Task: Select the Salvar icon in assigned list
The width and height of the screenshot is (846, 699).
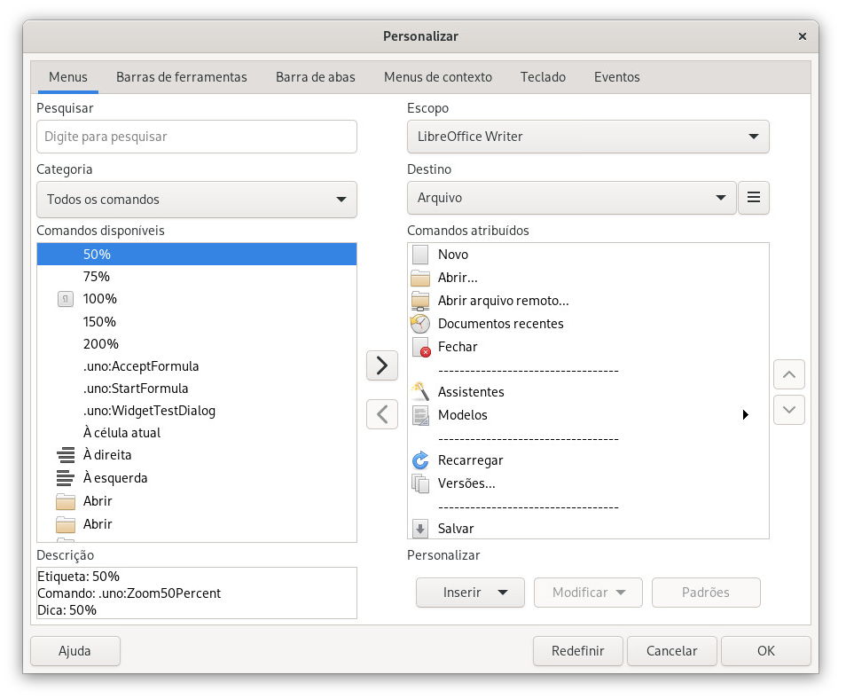Action: coord(420,529)
